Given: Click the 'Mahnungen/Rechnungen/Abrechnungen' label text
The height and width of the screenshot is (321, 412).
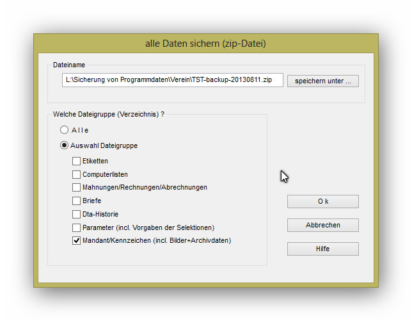Looking at the screenshot, I should 145,188.
